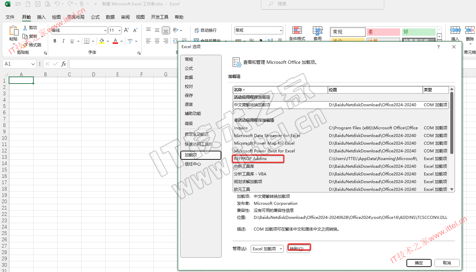Click the Delete cells (删除) icon
476x272 pixels.
coord(470,30)
